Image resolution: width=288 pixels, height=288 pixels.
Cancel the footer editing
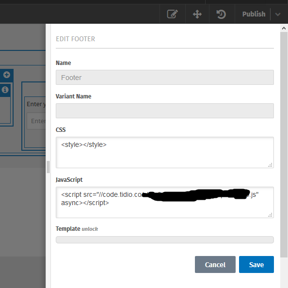(x=215, y=264)
